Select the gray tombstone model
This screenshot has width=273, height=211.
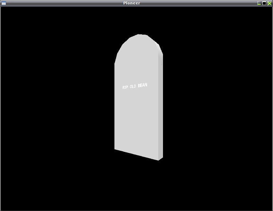point(139,97)
